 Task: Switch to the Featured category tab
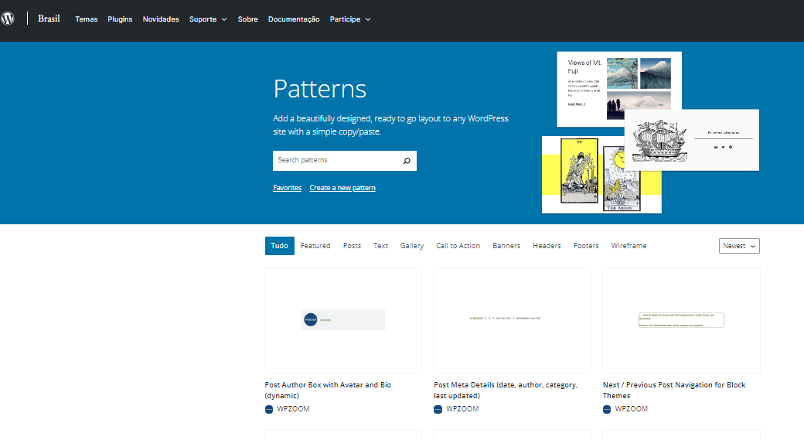315,246
